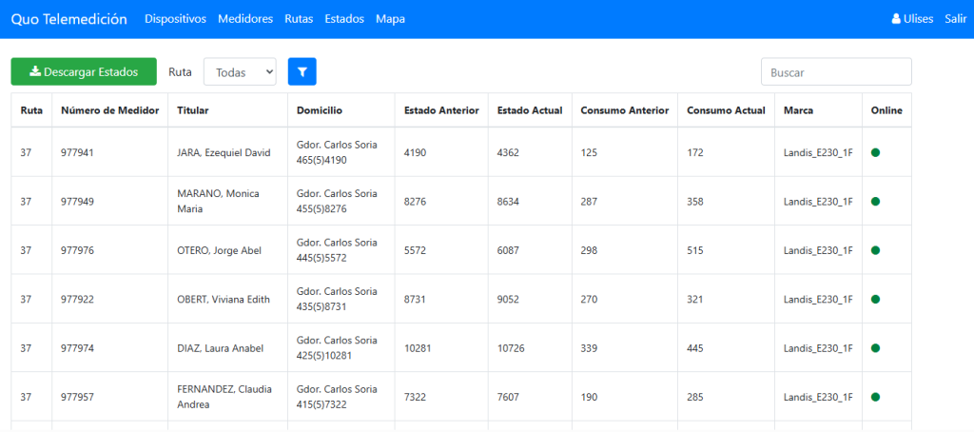
Task: Click online dot for meter 977957
Action: pos(875,397)
